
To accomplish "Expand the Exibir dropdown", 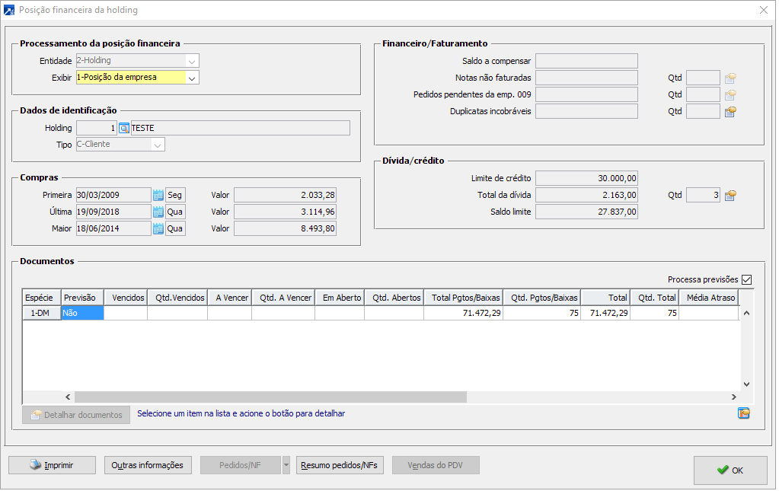I will click(192, 78).
